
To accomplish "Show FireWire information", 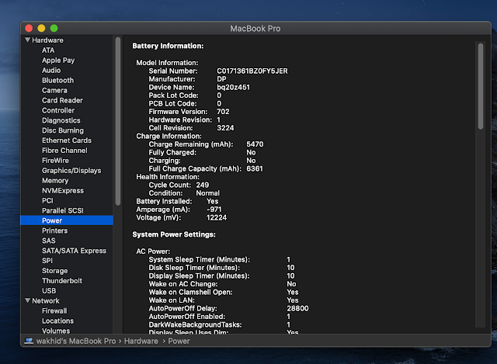I will [55, 161].
